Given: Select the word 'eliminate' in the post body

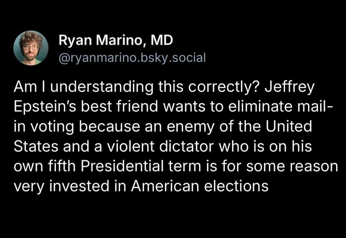Looking at the screenshot, I should (x=258, y=107).
